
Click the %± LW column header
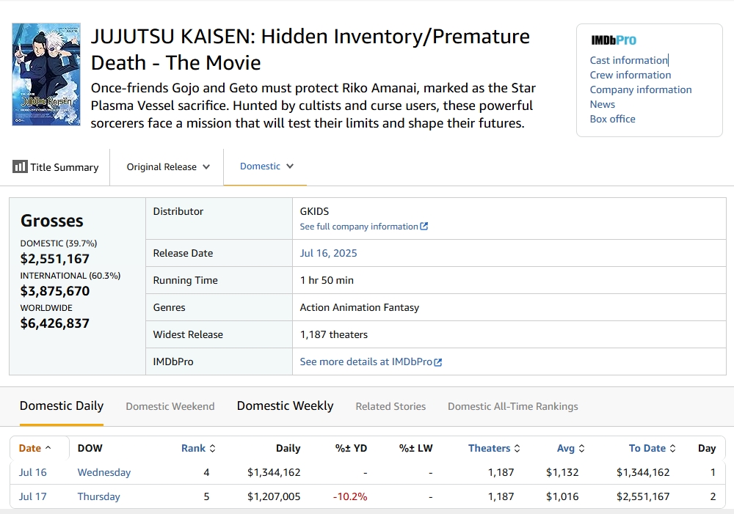415,448
